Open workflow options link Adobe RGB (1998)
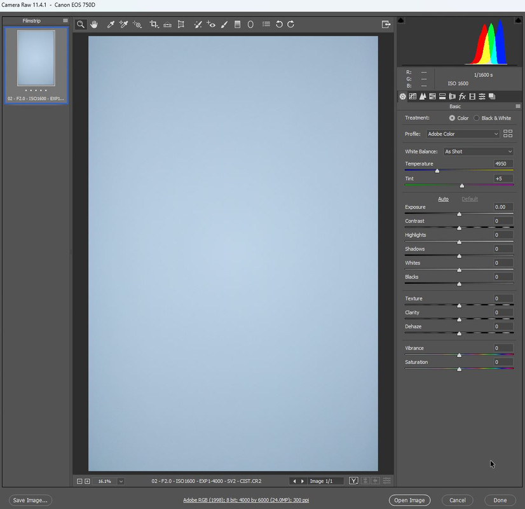Screen dimensions: 525x509 point(246,500)
